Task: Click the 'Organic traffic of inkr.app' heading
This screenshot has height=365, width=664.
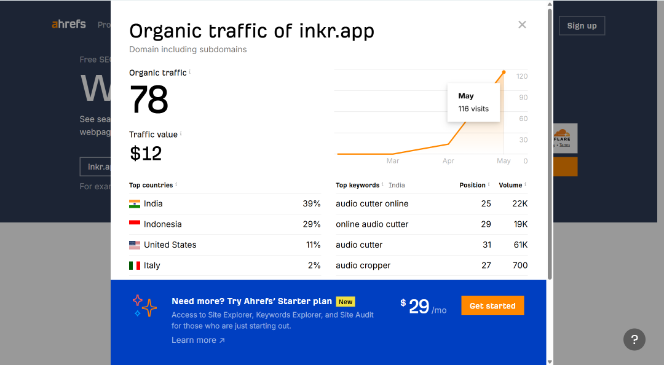Action: tap(252, 31)
